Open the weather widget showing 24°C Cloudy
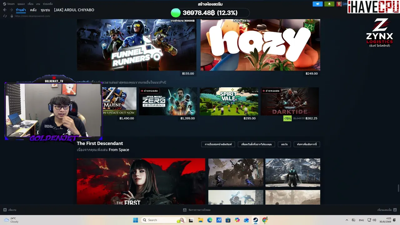The height and width of the screenshot is (225, 400). click(11, 220)
